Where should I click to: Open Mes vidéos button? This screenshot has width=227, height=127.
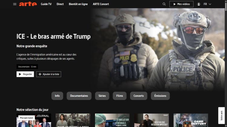181,4
